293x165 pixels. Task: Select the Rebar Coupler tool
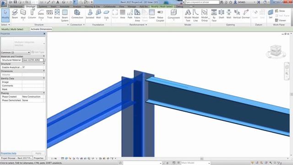[160, 16]
